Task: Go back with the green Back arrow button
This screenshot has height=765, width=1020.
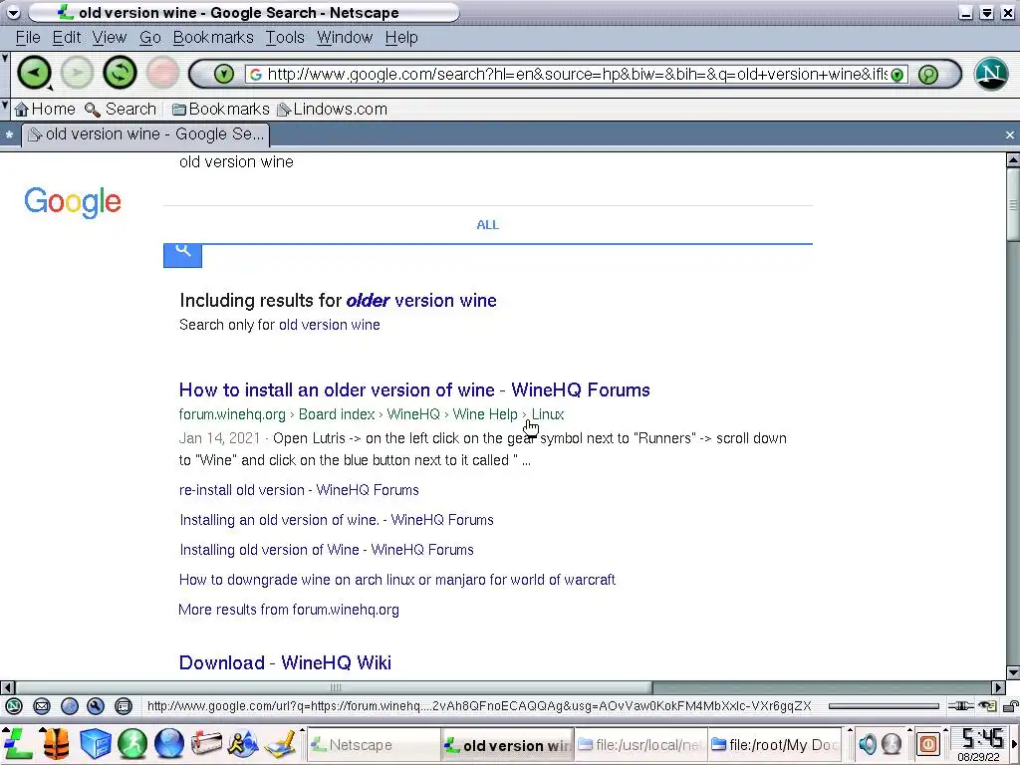Action: (34, 73)
